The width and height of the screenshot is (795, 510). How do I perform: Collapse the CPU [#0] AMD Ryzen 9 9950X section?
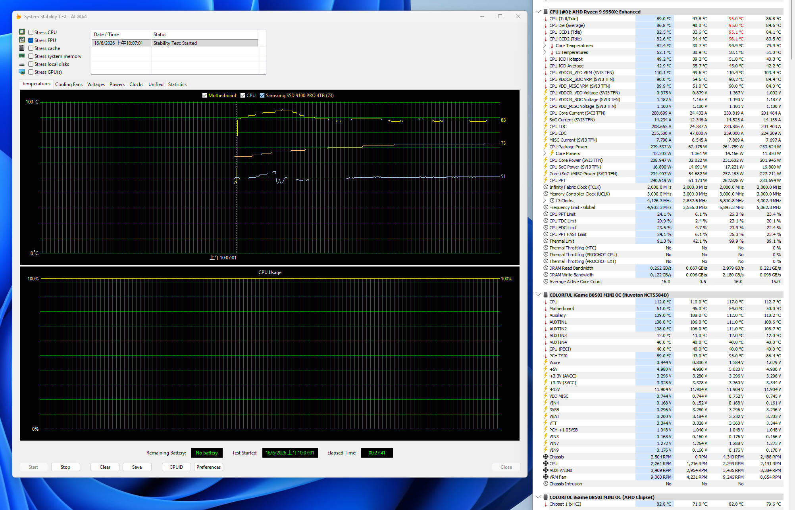(x=538, y=12)
